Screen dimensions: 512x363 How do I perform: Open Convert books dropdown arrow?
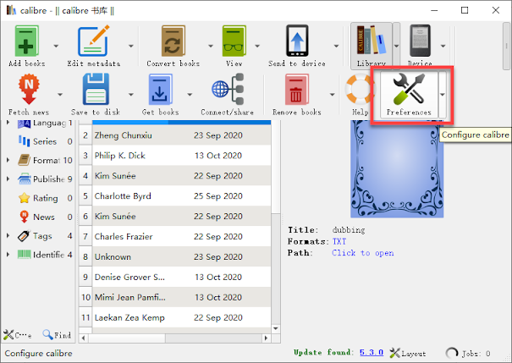211,46
